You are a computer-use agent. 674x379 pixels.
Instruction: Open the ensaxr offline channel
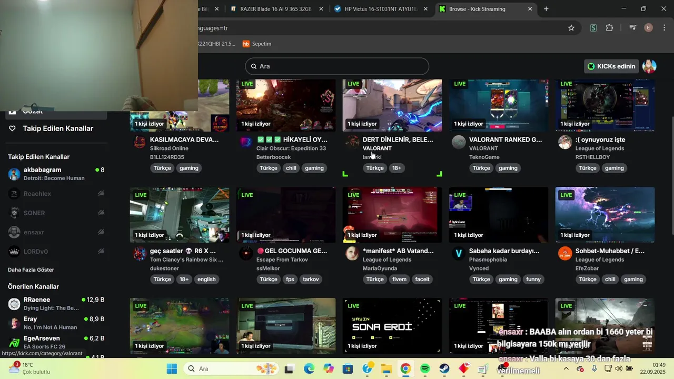[56, 232]
